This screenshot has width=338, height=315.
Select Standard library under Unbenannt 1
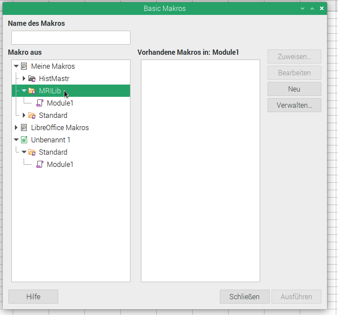click(x=53, y=152)
